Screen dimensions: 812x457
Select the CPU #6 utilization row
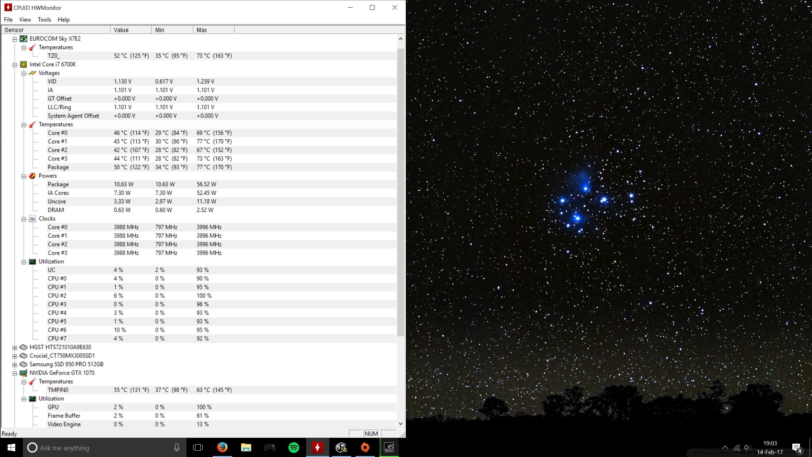(221, 330)
